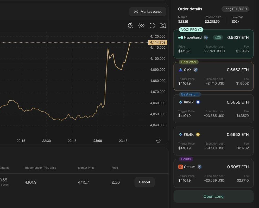Screen dimensions: 259x208
Task: Click the VOOI PRO external link badge
Action: click(191, 30)
